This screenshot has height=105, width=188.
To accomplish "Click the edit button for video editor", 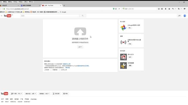I will [130, 65].
